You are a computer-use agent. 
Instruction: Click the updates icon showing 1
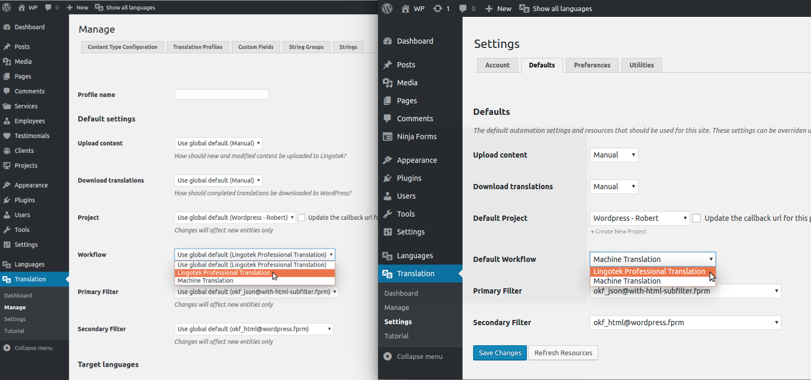point(441,8)
